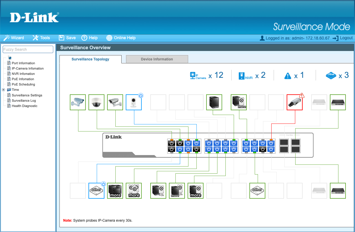Click the red alert camera device
355x232 pixels.
point(294,102)
